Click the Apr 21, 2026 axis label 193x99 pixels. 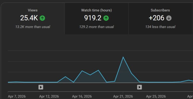pos(123,96)
